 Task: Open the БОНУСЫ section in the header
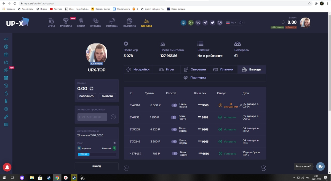click(x=146, y=23)
